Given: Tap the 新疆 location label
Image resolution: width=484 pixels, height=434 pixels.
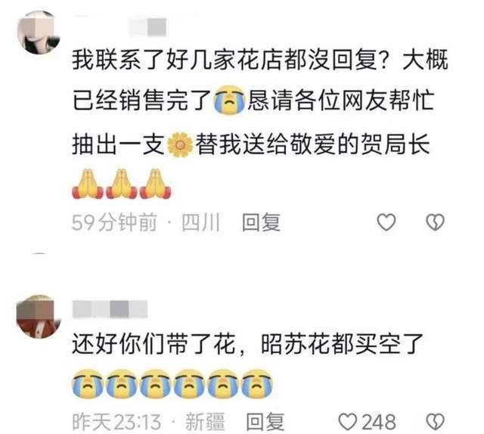Looking at the screenshot, I should [x=205, y=422].
